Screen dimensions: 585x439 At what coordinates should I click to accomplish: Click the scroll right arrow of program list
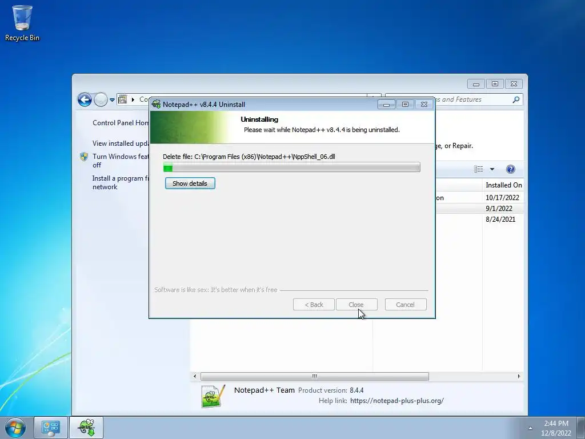click(519, 376)
